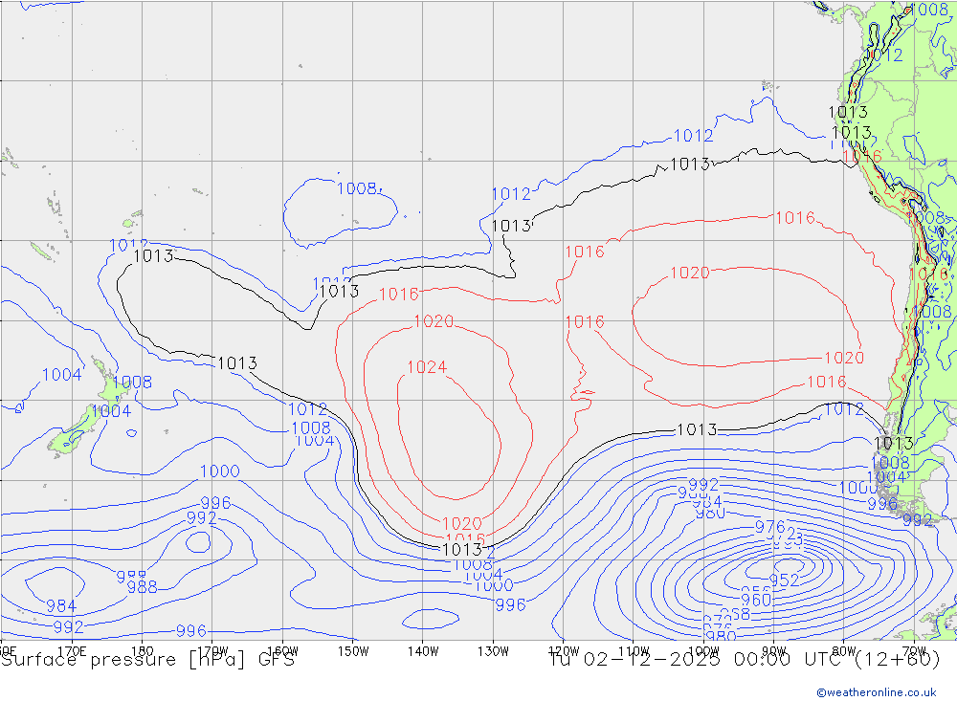The height and width of the screenshot is (701, 957).
Task: Click the 160W longitude axis label
Action: pos(282,651)
